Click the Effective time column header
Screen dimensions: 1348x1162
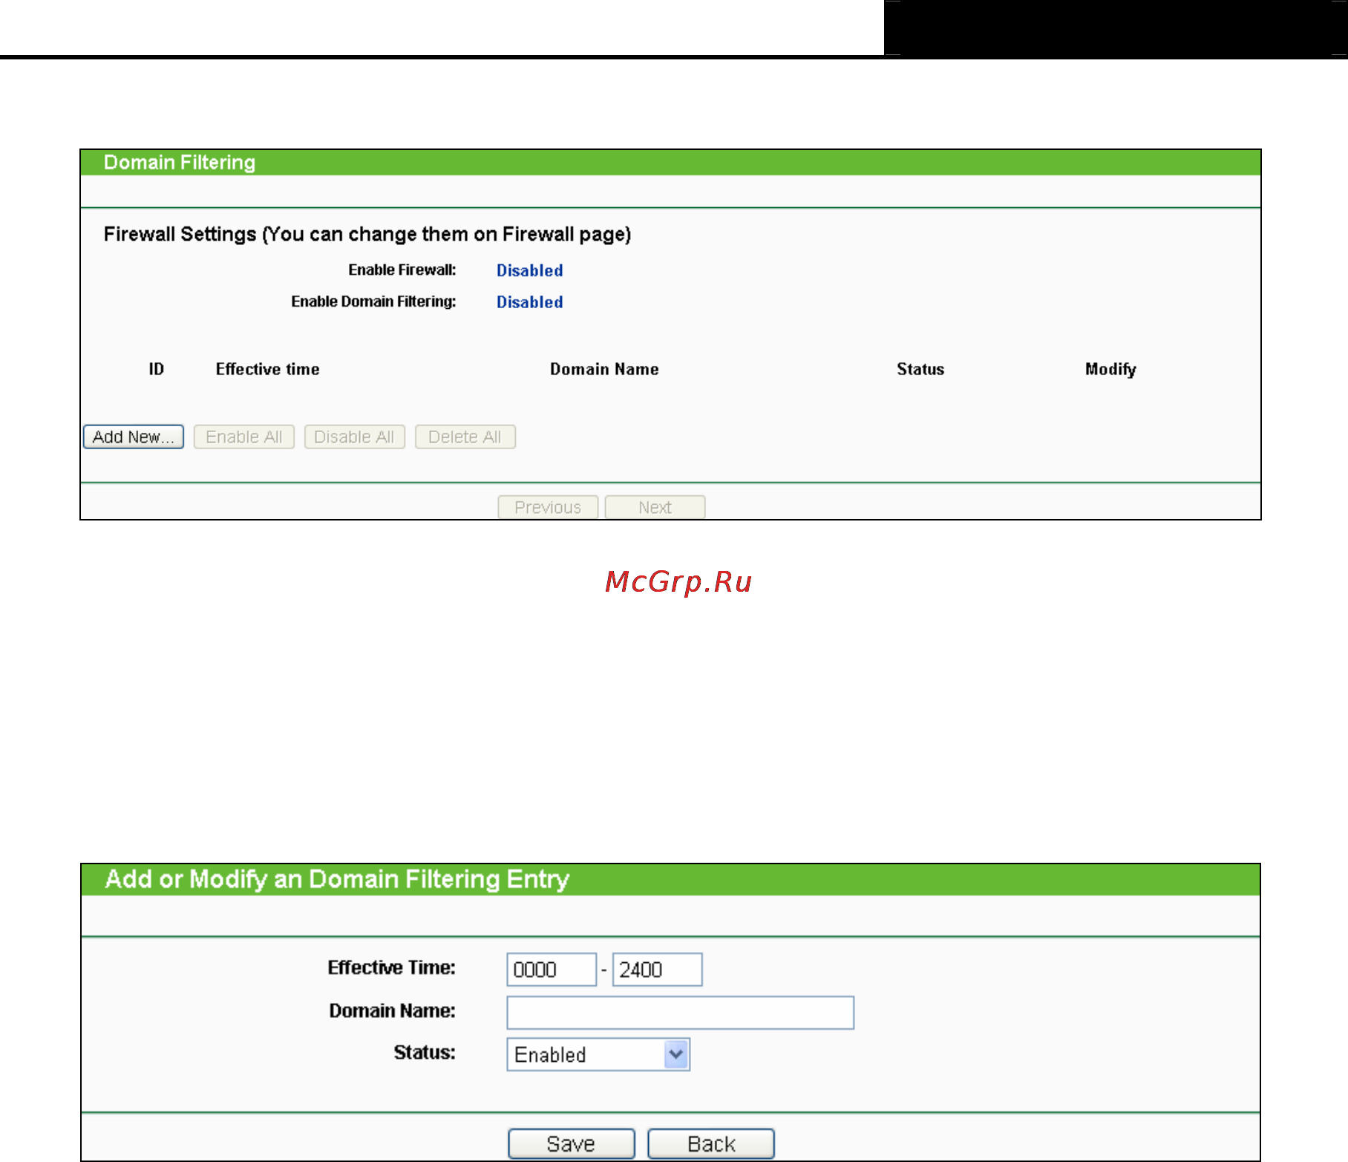(x=268, y=369)
